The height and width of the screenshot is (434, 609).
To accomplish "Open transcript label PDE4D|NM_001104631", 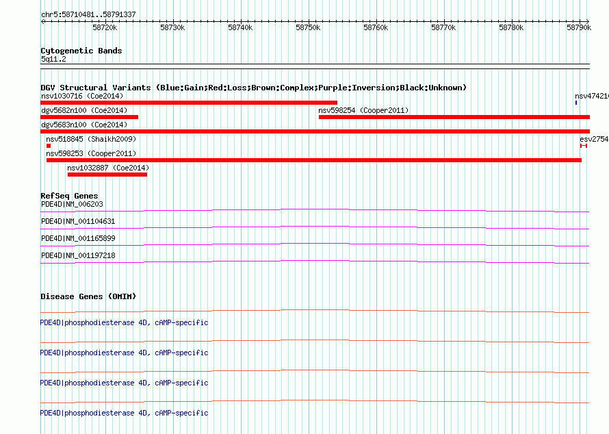I will coord(78,222).
